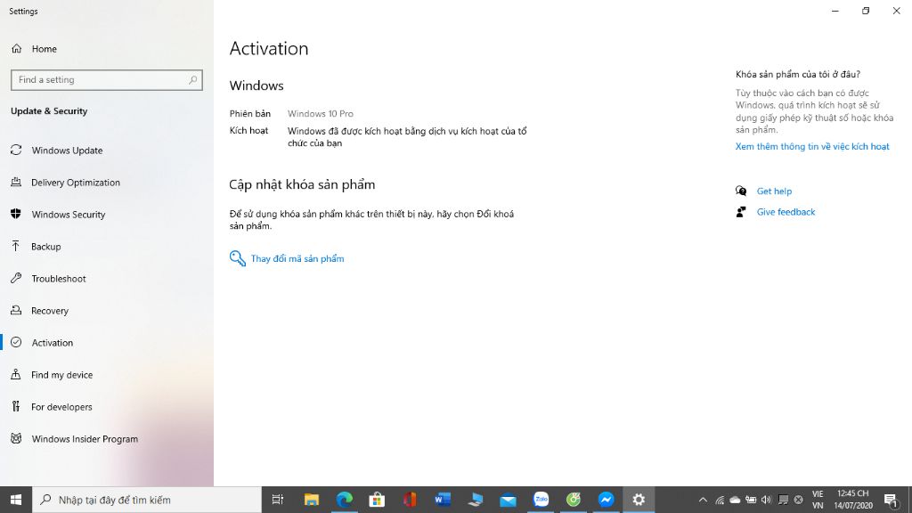
Task: Open Task View from the taskbar
Action: point(278,500)
